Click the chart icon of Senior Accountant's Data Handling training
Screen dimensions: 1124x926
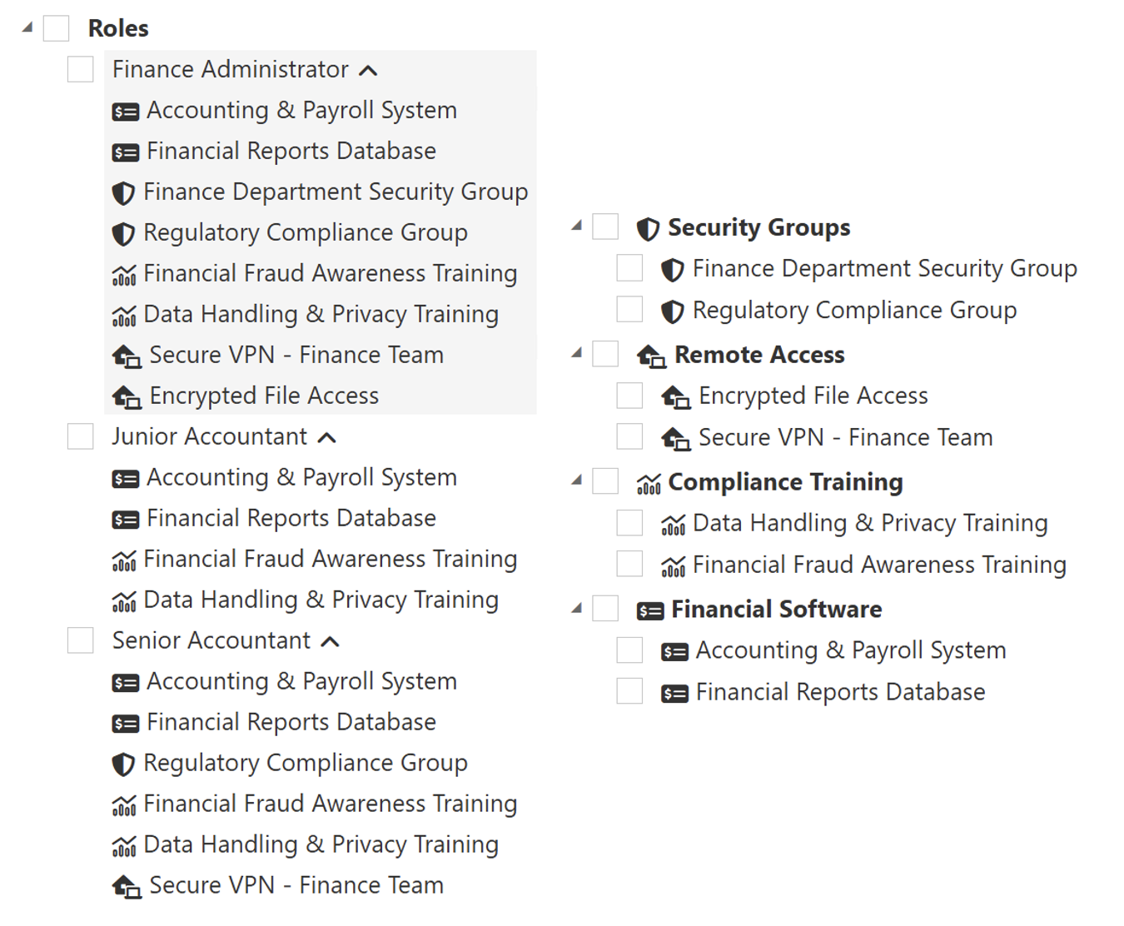124,847
